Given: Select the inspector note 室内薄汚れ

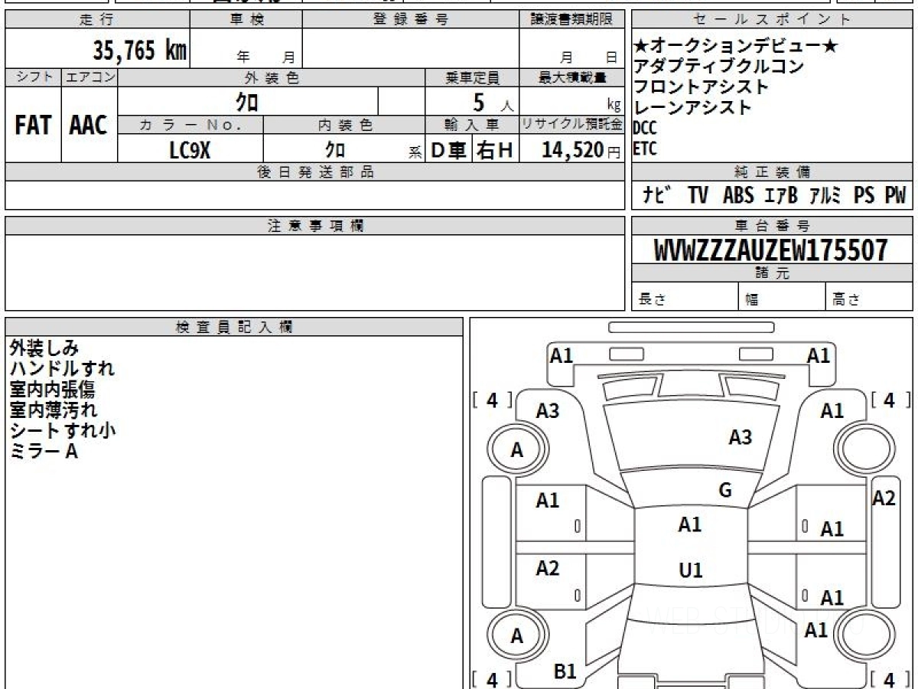Looking at the screenshot, I should click(53, 410).
